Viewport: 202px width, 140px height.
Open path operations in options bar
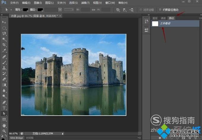point(118,10)
